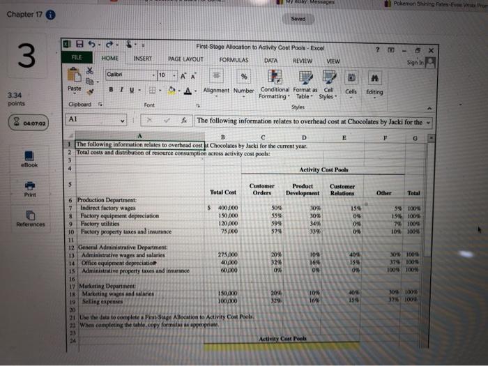Screen dimensions: 488x366
Task: Click the Chapter 17 info icon
Action: [51, 15]
